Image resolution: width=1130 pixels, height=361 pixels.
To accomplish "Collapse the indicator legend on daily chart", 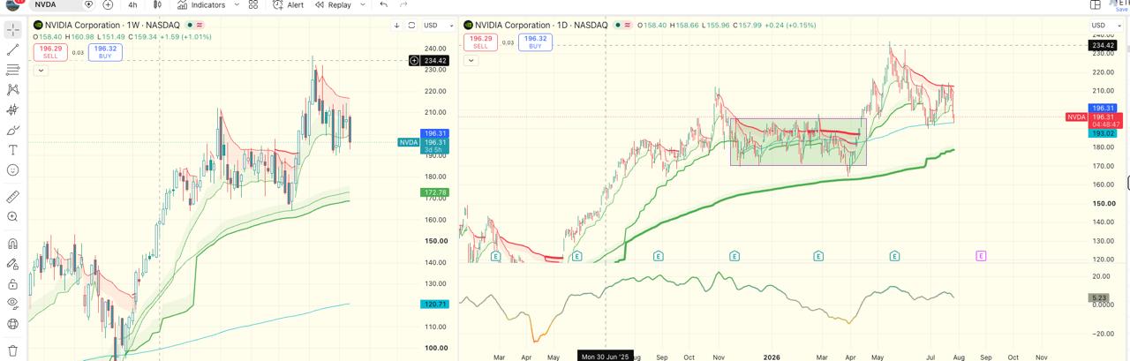I will [471, 60].
